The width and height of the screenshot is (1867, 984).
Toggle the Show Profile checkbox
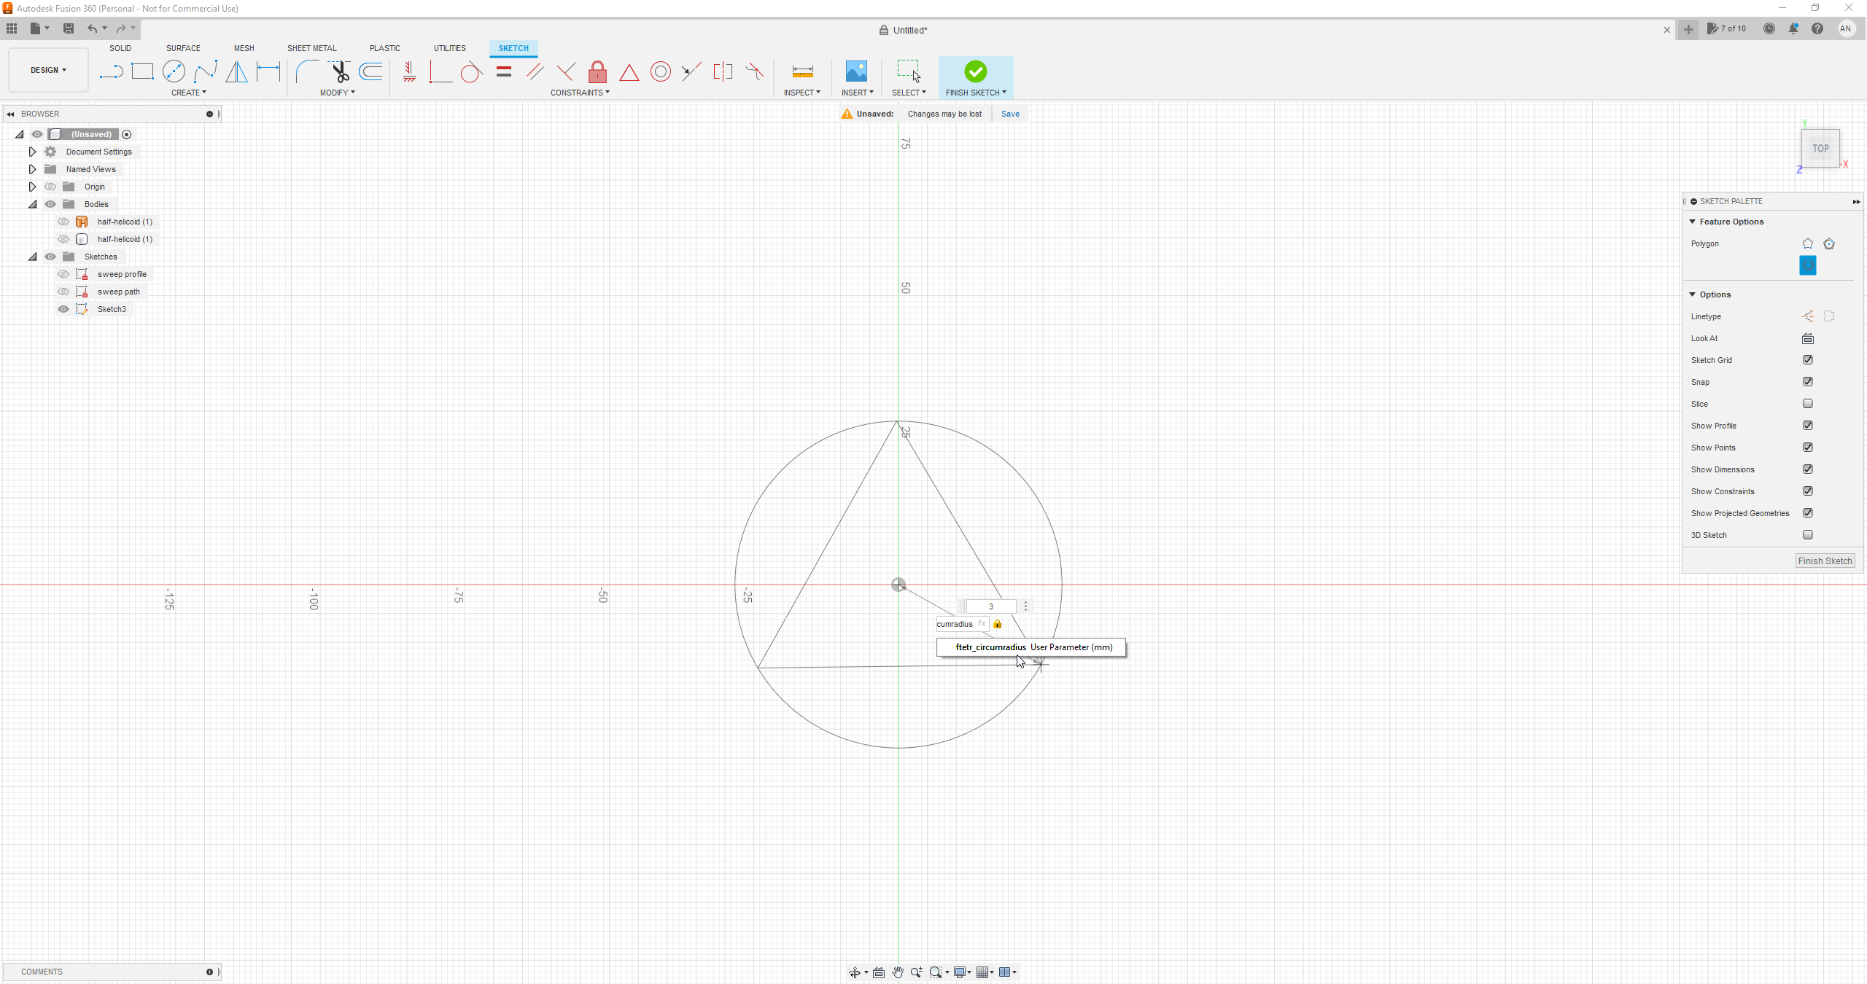pos(1808,426)
